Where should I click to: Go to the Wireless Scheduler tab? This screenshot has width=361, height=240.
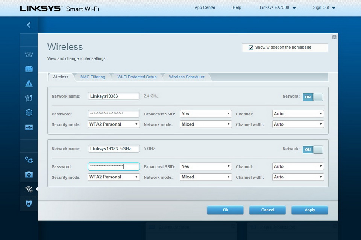point(187,77)
